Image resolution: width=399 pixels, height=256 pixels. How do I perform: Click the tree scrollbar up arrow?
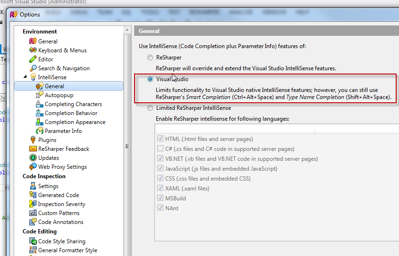127,30
